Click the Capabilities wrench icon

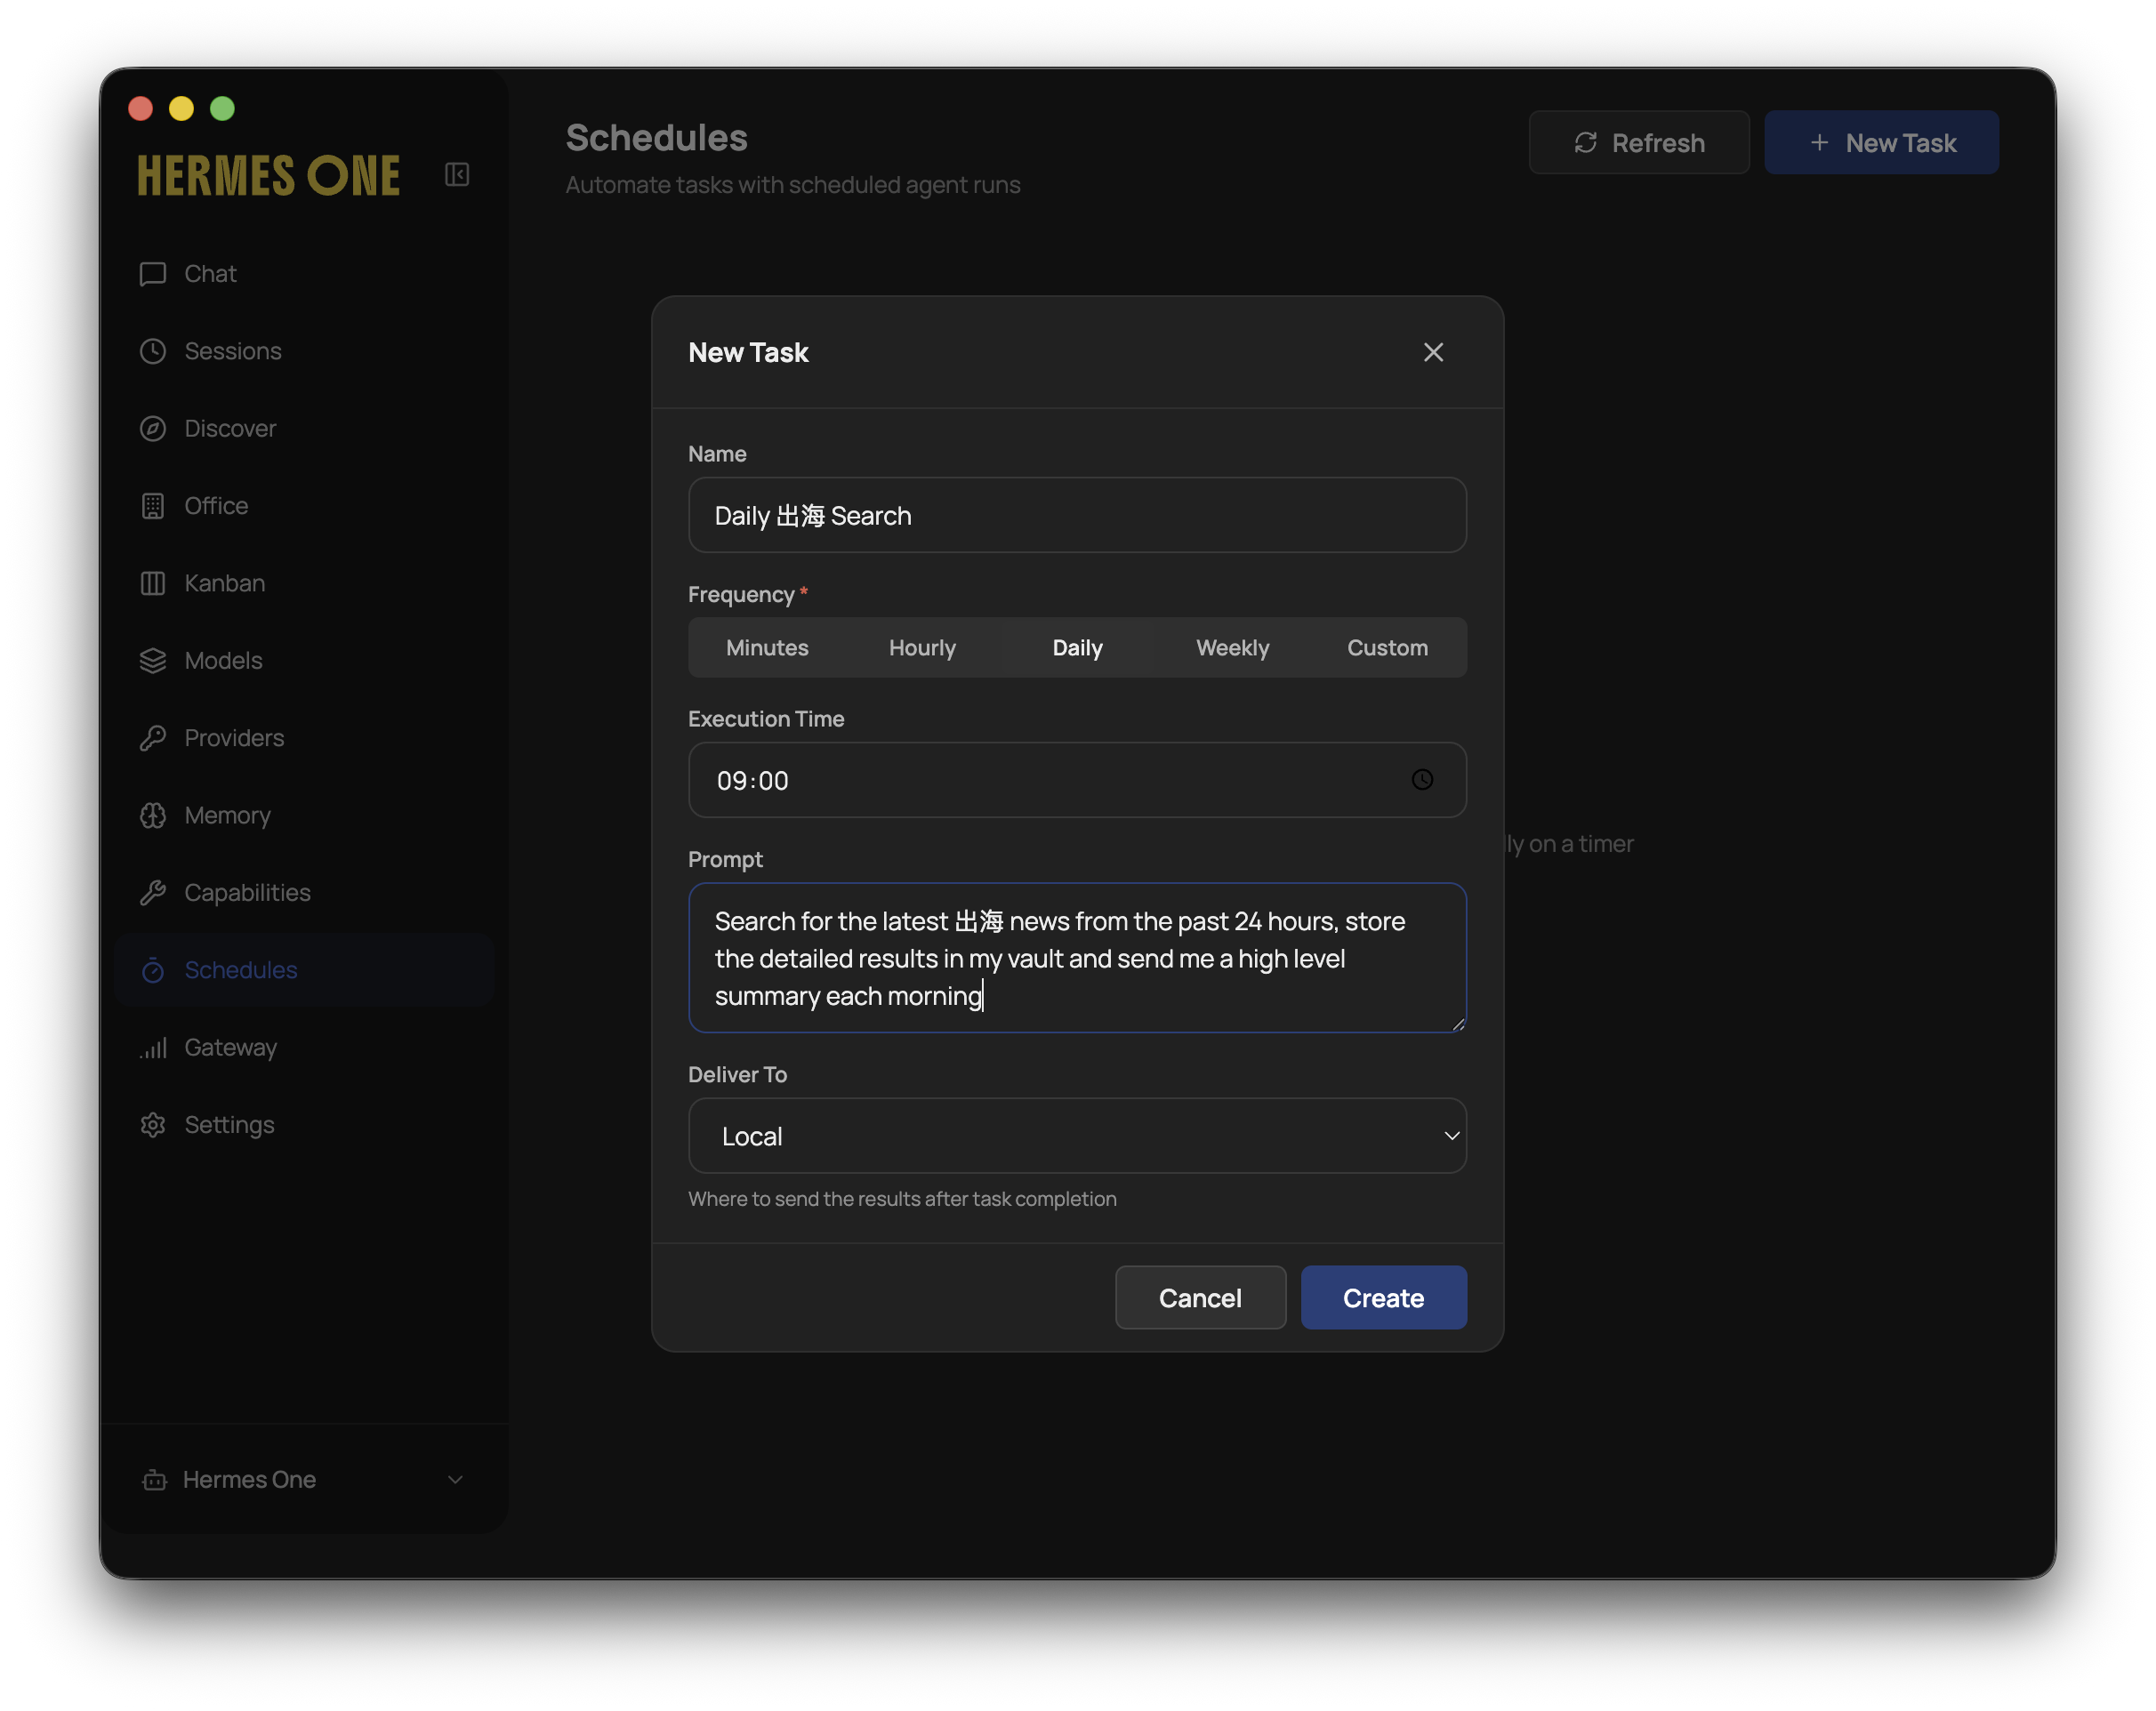(x=153, y=893)
